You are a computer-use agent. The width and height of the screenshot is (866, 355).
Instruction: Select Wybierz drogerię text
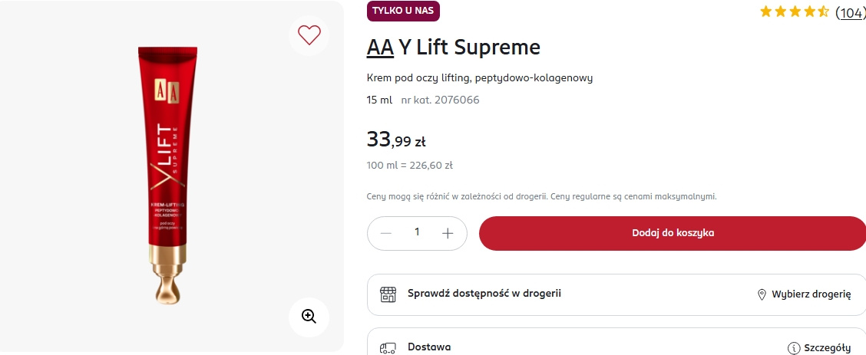(811, 294)
